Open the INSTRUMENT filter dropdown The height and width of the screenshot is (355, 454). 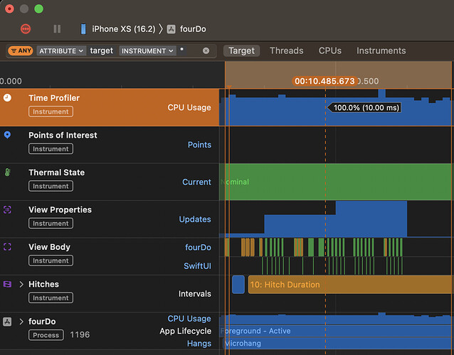[147, 51]
